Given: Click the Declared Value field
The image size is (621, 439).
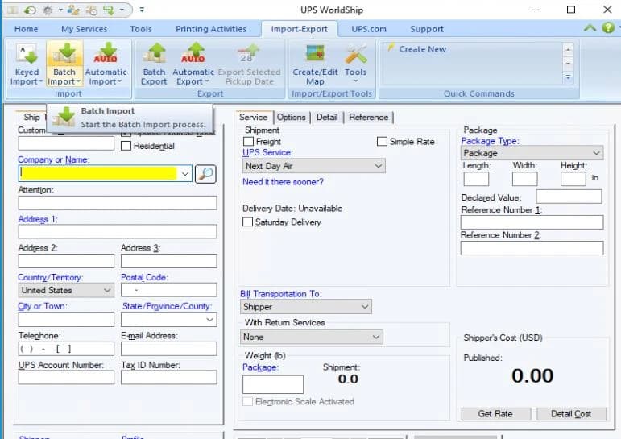Looking at the screenshot, I should point(569,197).
